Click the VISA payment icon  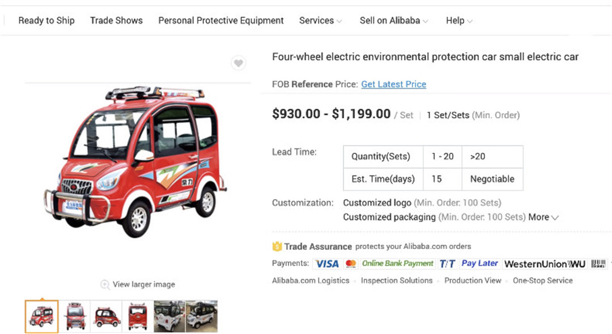326,264
